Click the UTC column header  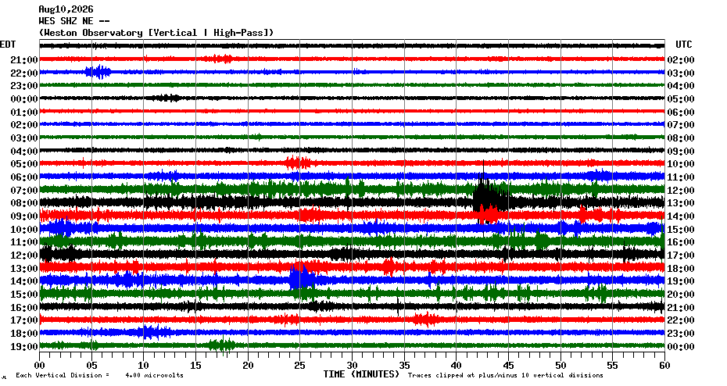click(x=684, y=45)
